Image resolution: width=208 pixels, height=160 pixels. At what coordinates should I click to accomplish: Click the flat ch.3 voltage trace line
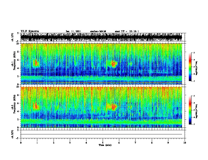tap(101, 134)
